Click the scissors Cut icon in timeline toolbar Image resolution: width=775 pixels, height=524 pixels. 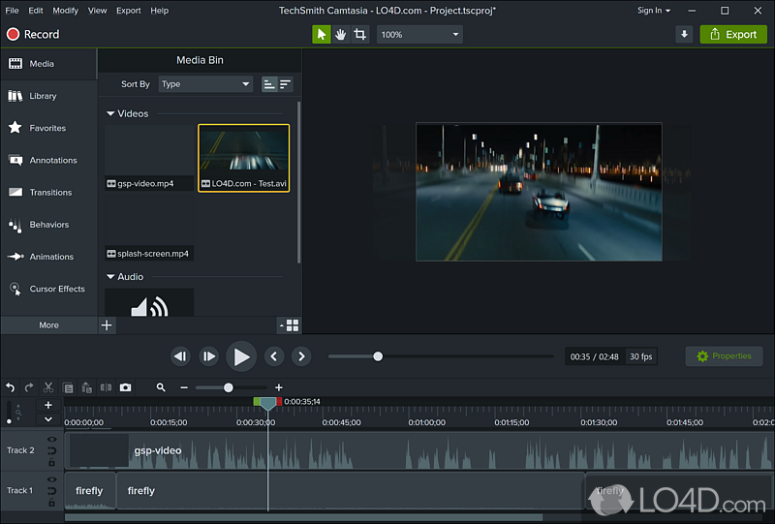pos(48,387)
